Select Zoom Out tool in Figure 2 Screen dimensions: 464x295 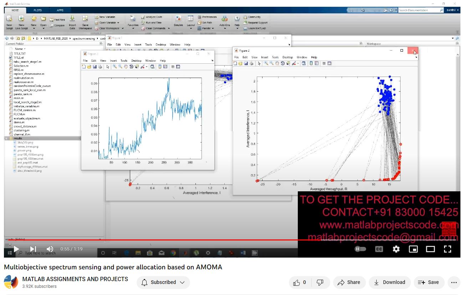pyautogui.click(x=272, y=63)
